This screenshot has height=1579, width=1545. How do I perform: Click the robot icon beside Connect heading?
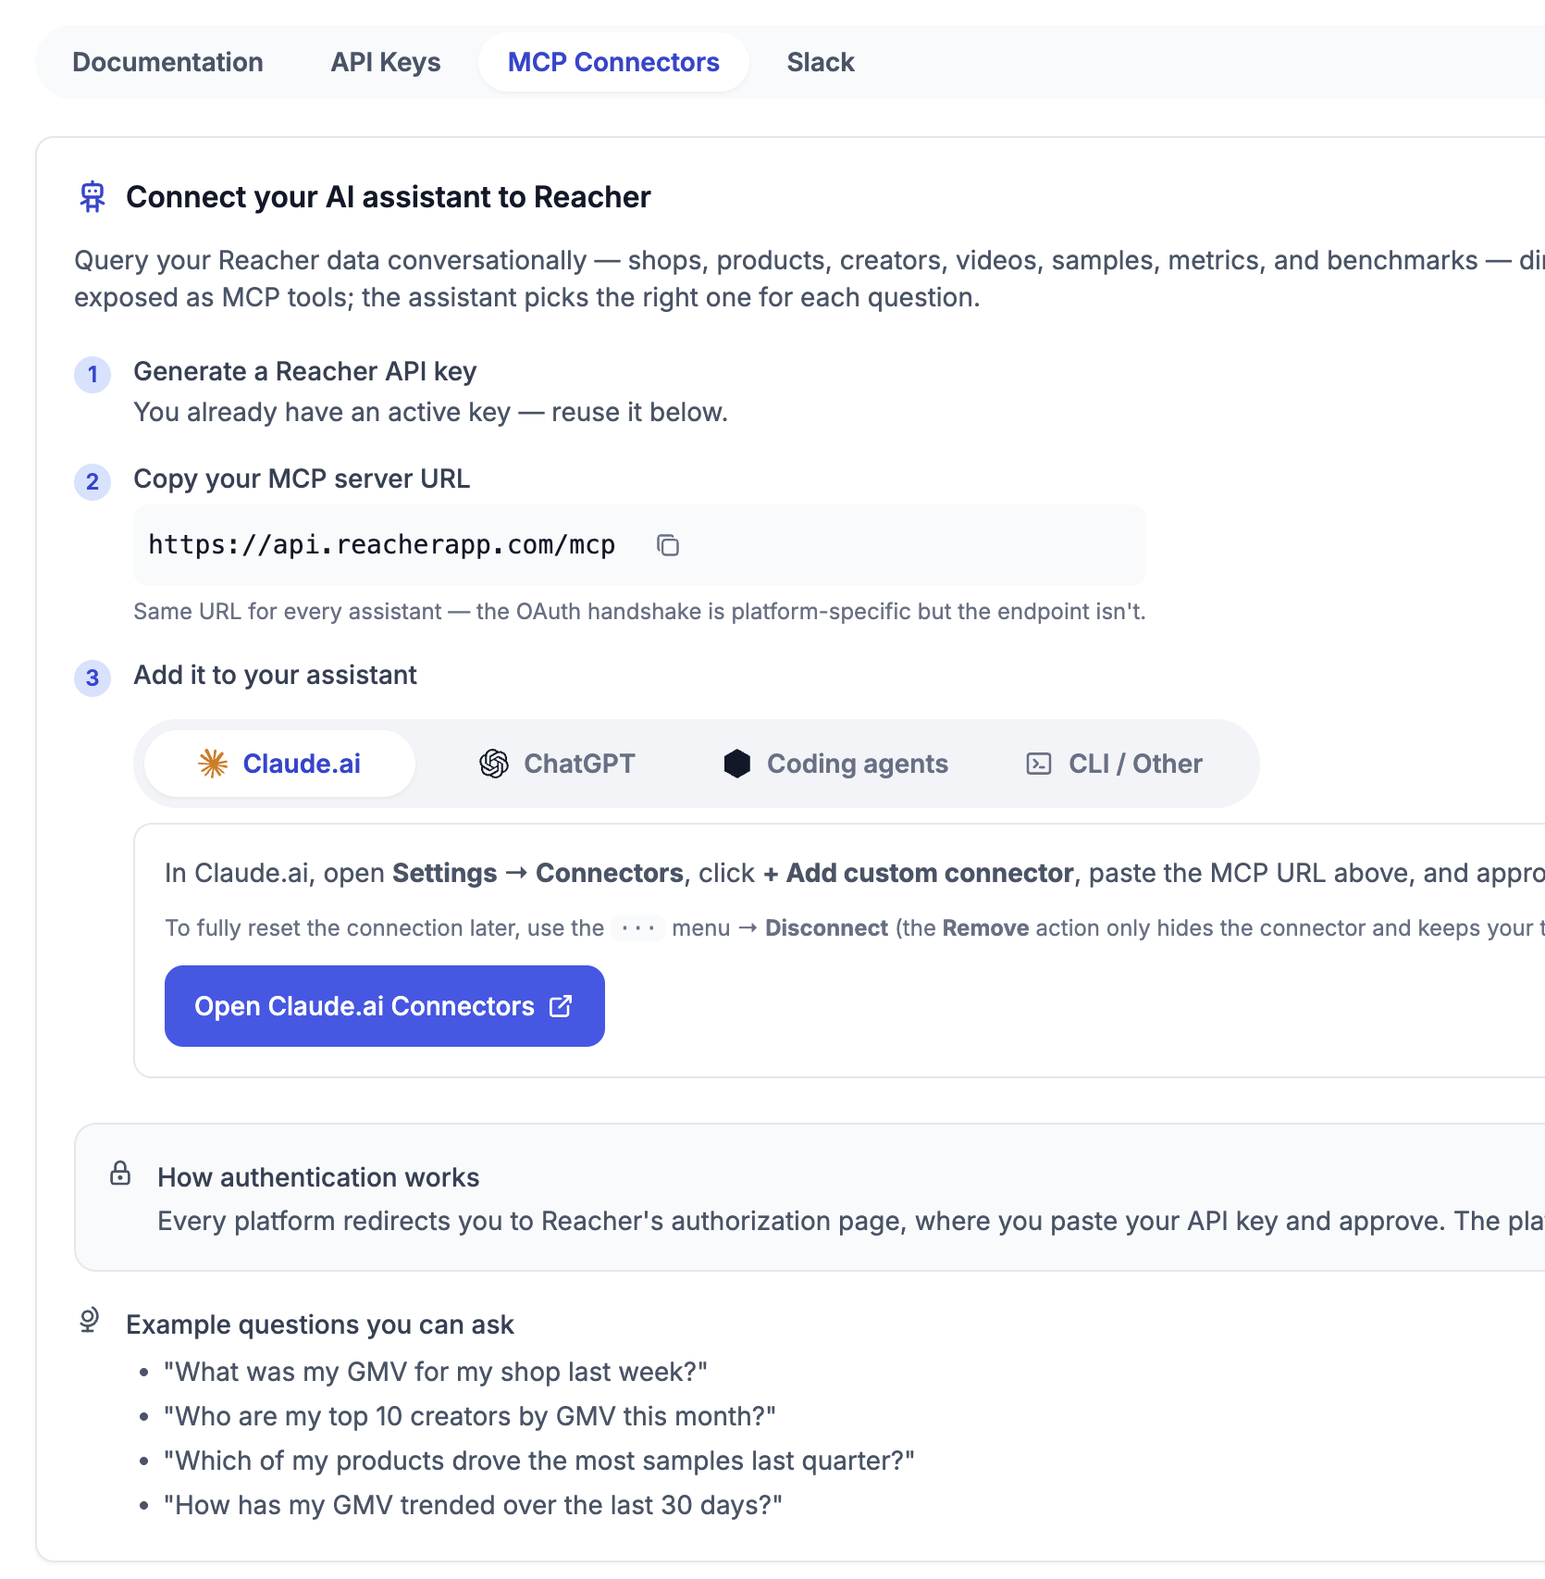point(93,197)
